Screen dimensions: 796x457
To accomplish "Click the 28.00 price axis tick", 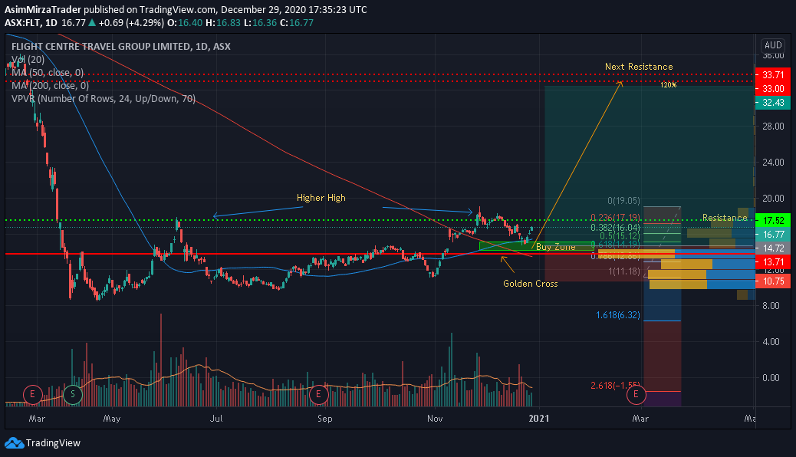I will [773, 126].
